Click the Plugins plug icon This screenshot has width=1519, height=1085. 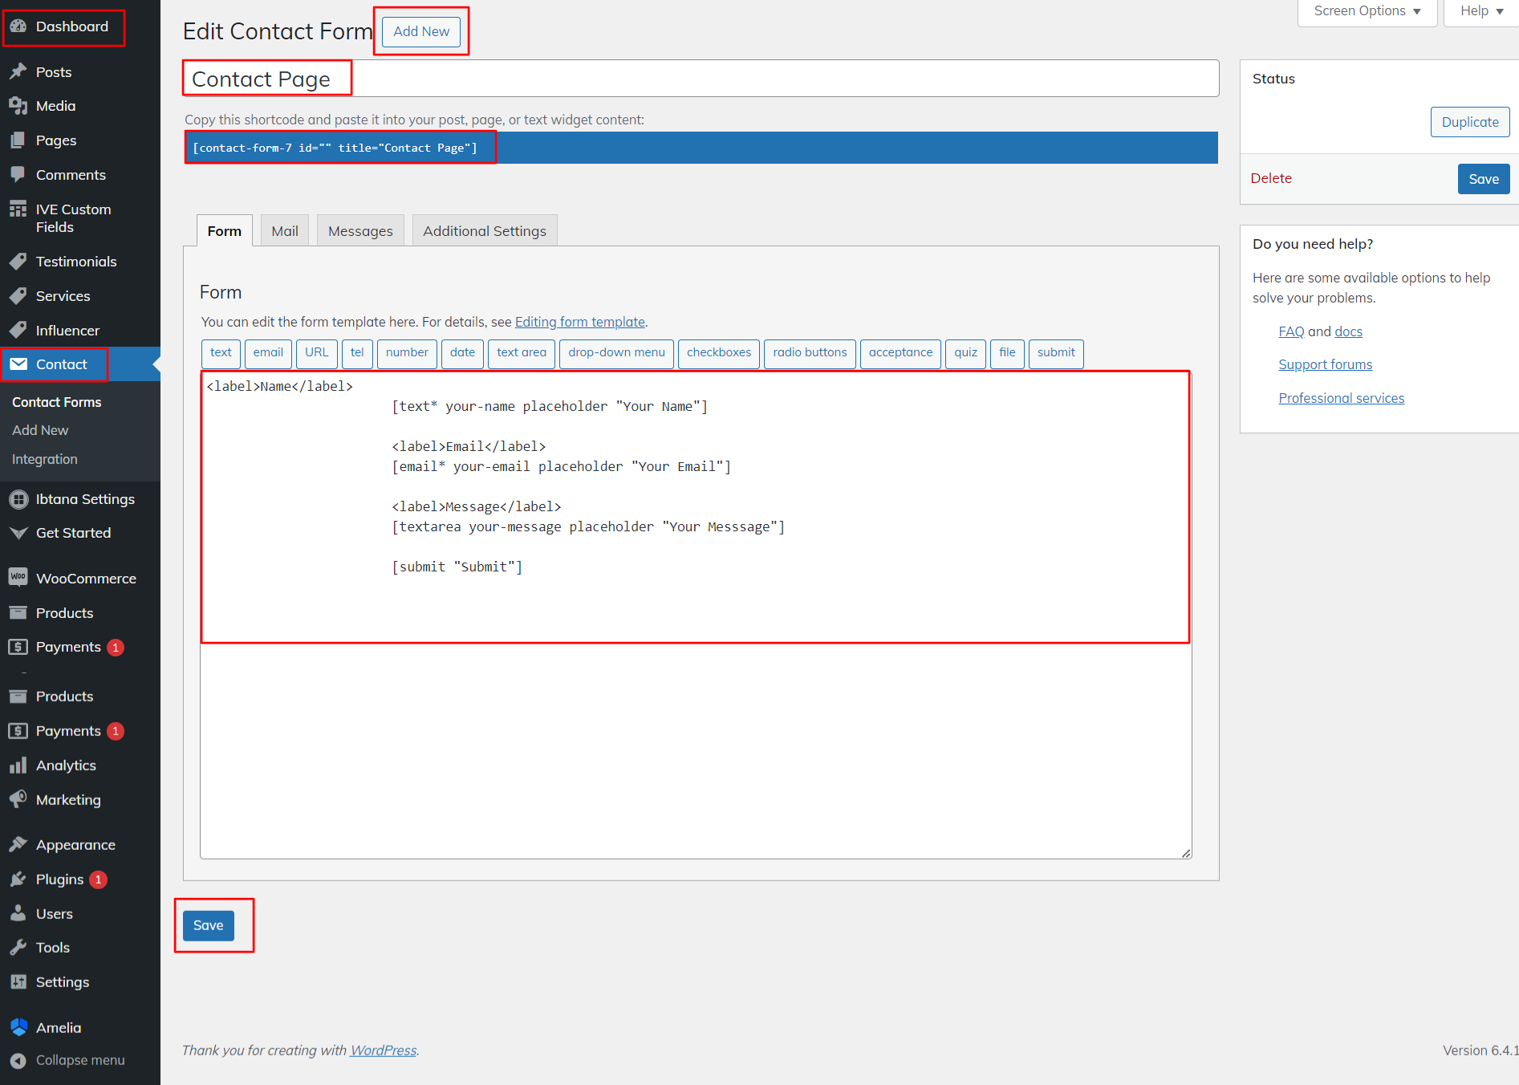18,880
